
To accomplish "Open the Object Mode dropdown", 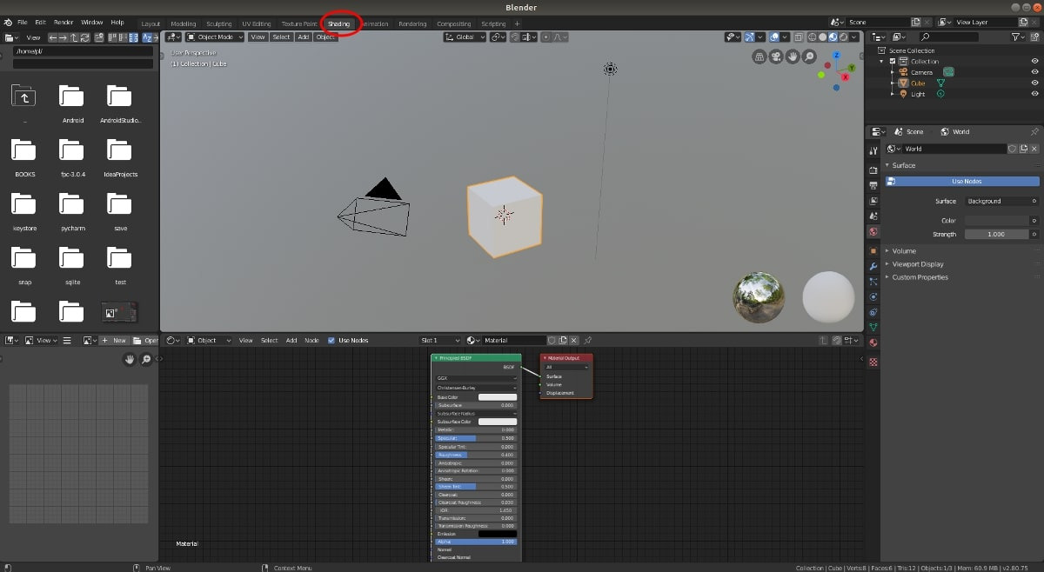I will tap(214, 37).
